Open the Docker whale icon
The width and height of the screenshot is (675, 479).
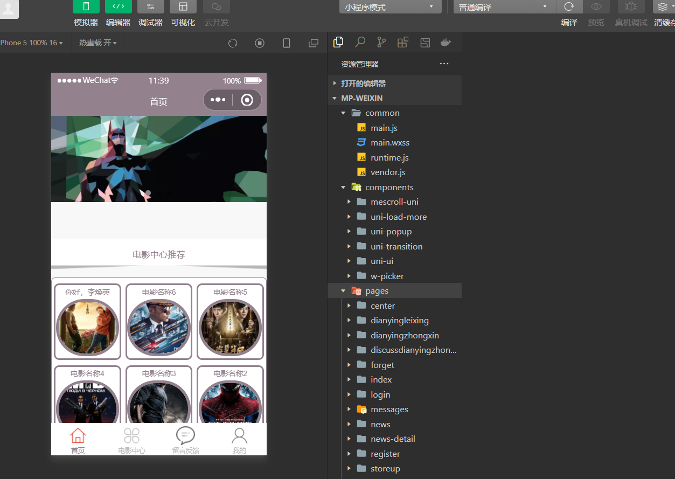coord(446,43)
